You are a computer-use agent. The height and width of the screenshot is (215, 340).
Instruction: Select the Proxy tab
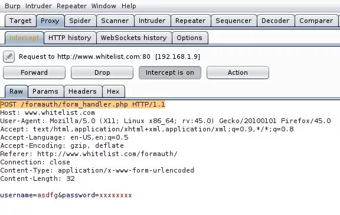[x=50, y=21]
